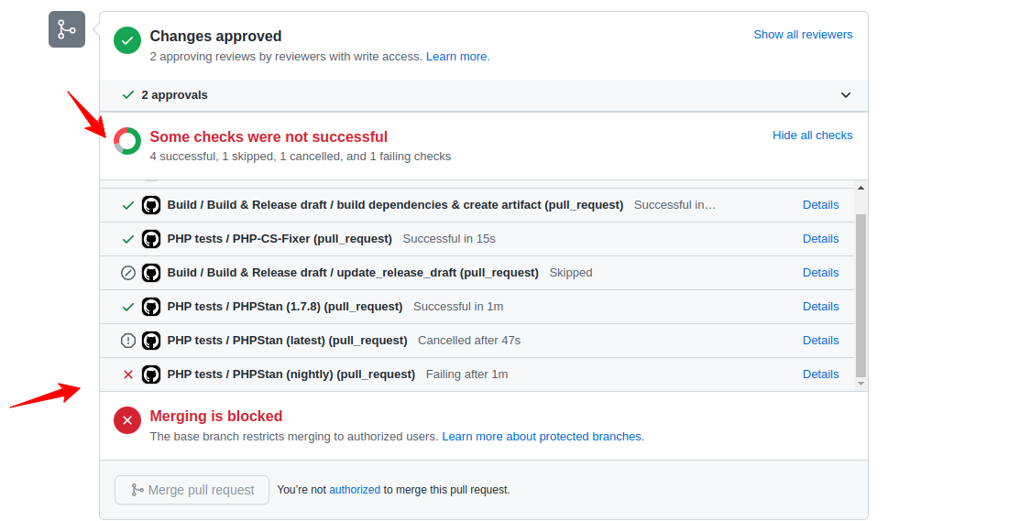Screen dimensions: 1031x521
Task: Click red Merging is blocked X icon
Action: coord(126,420)
